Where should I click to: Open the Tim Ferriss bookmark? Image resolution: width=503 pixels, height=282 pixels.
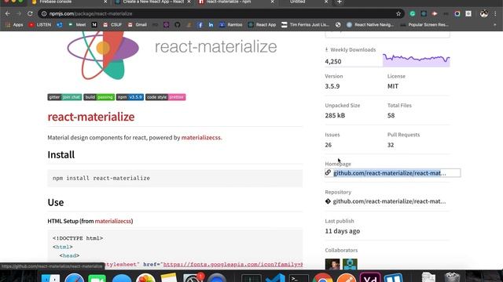[305, 24]
